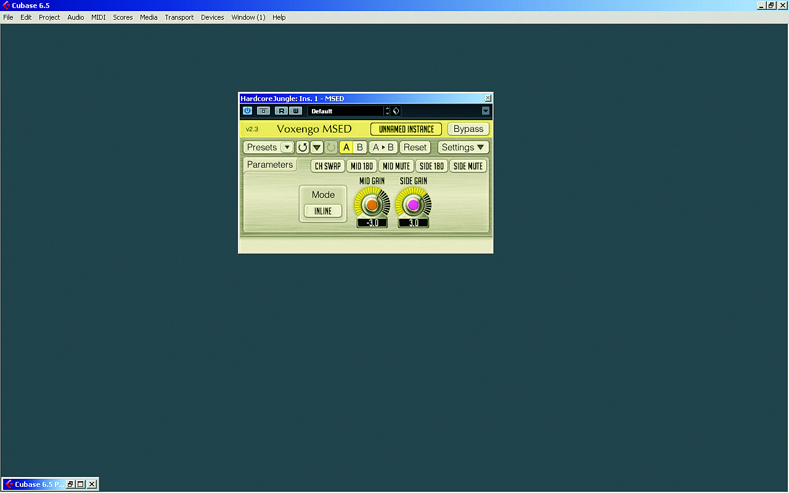Select state A slot
Image resolution: width=789 pixels, height=493 pixels.
click(x=346, y=147)
